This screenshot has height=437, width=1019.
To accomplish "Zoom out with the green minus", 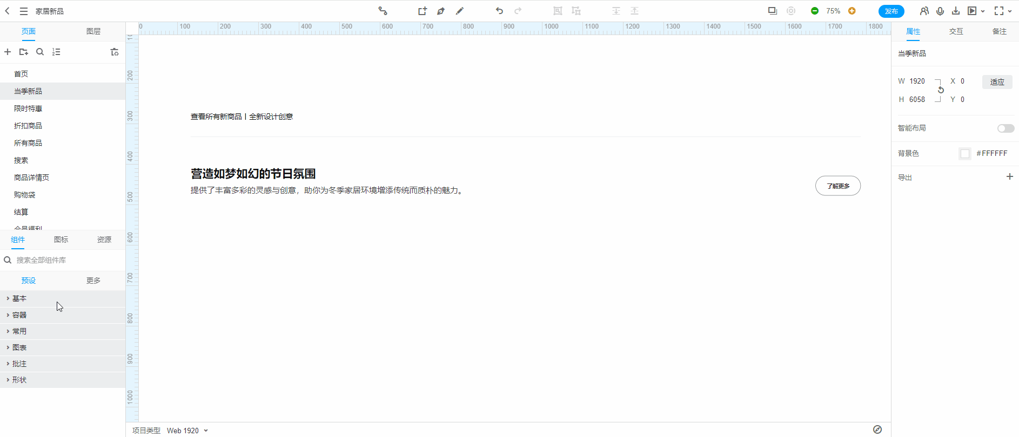I will [815, 11].
